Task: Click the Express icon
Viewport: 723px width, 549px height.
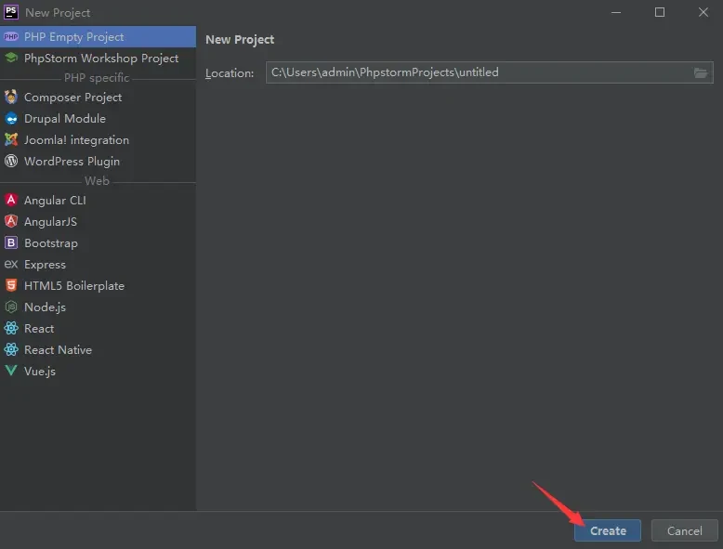Action: (11, 264)
